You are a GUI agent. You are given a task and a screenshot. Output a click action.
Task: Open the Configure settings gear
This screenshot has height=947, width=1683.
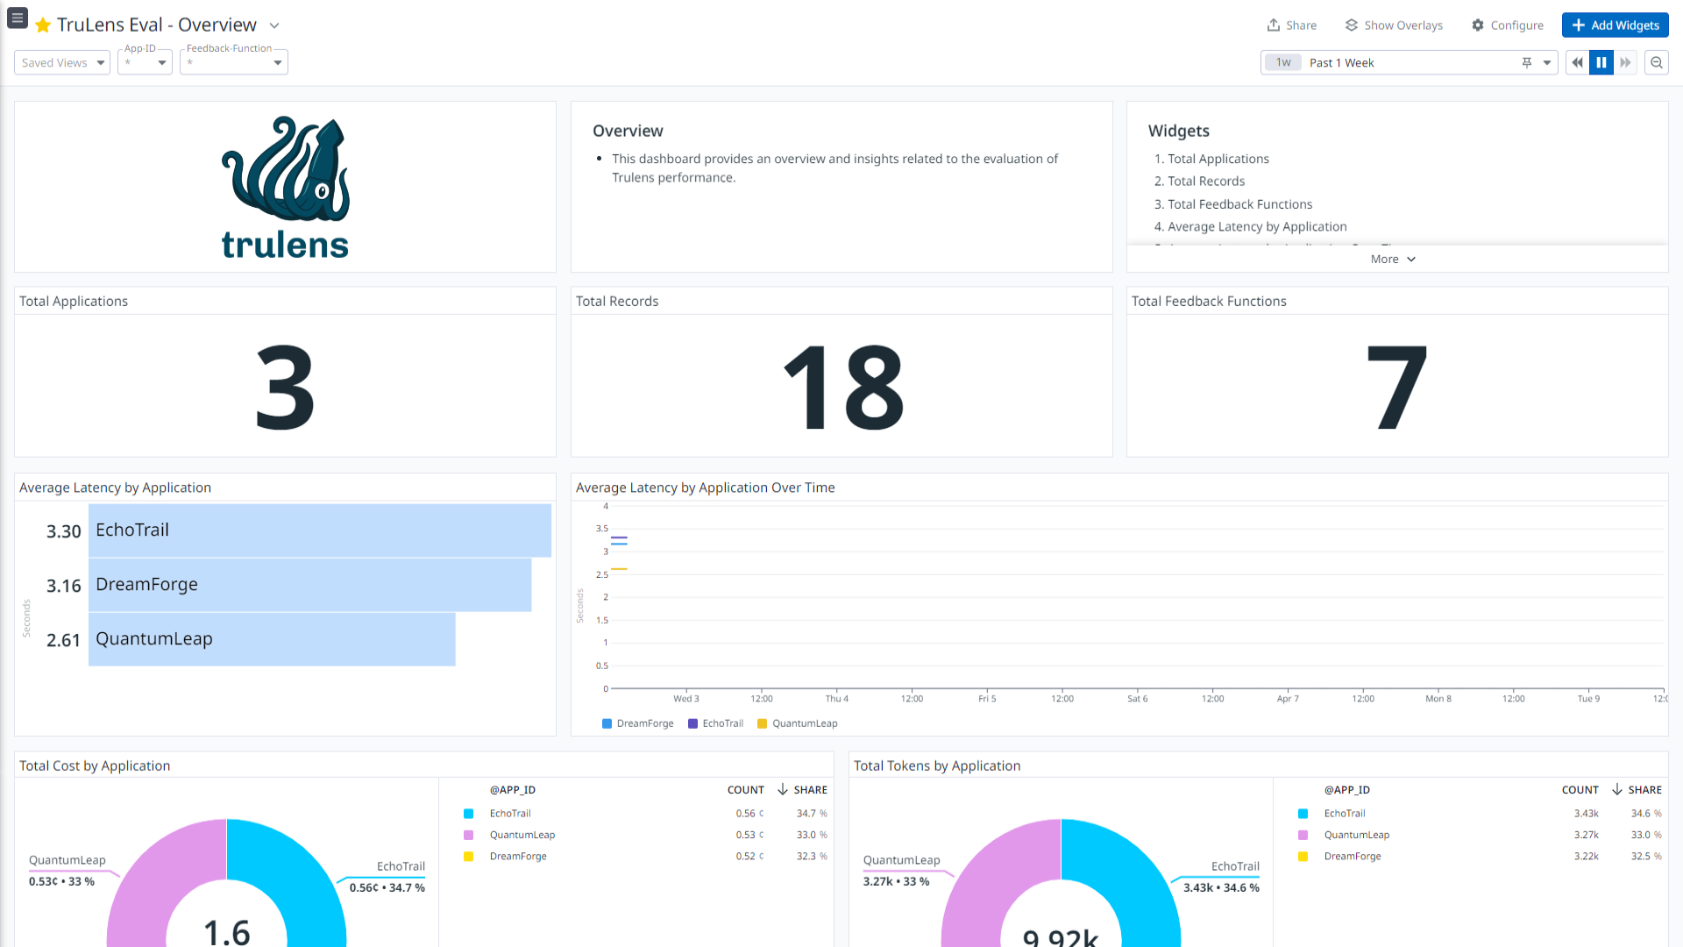pyautogui.click(x=1478, y=25)
